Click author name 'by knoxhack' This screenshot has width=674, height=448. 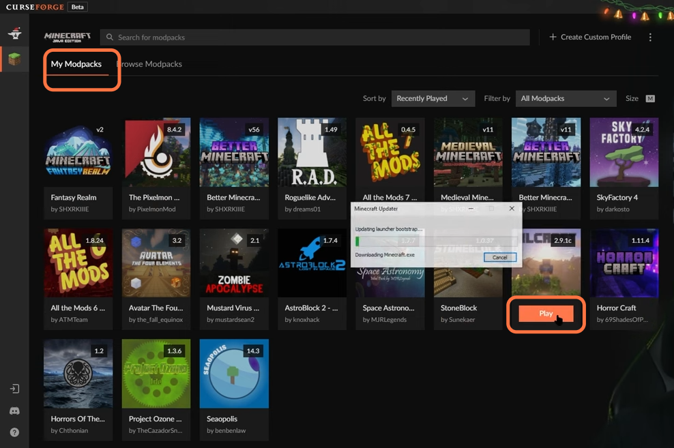click(x=302, y=320)
